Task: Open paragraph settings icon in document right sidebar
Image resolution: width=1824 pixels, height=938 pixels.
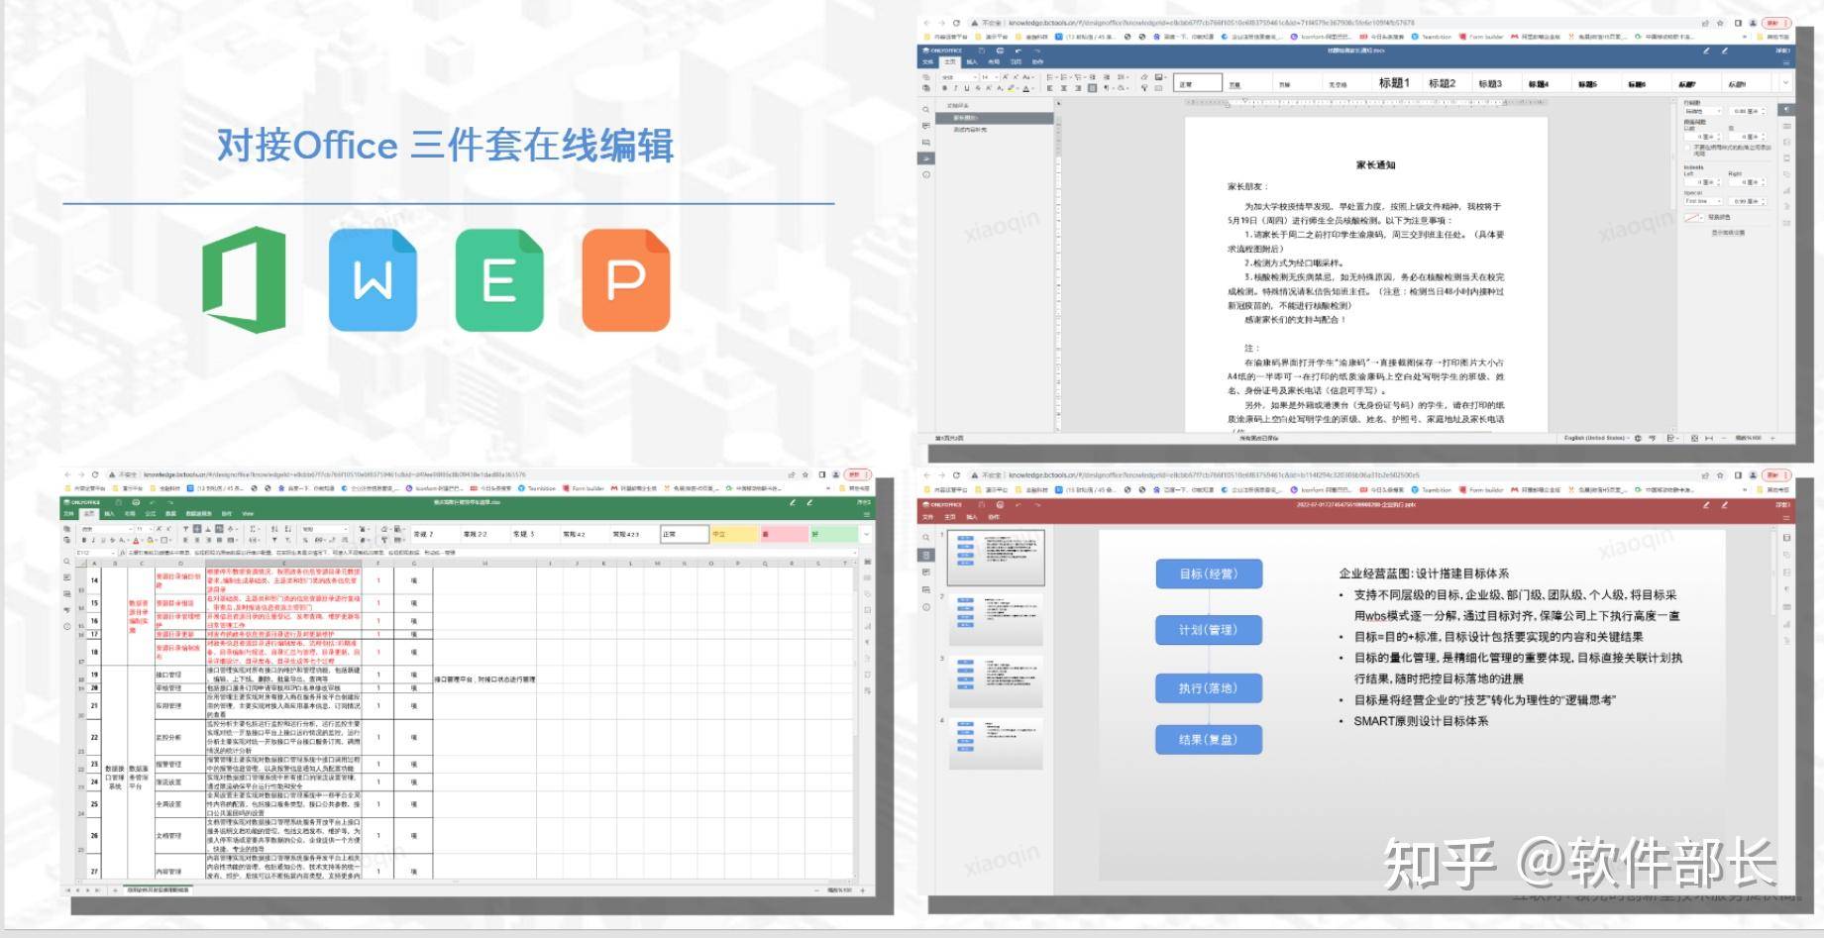Action: 1786,109
